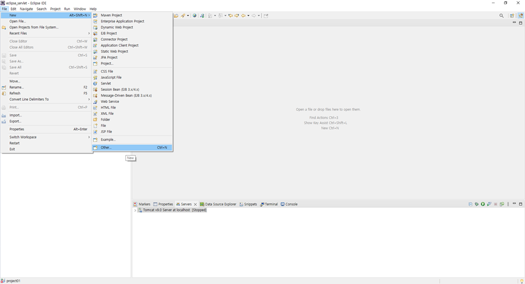Switch to the Markers tab
525x284 pixels.
pos(142,204)
